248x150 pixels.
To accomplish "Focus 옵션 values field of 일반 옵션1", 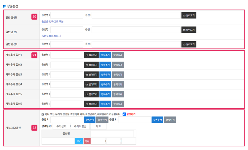I will point(136,15).
